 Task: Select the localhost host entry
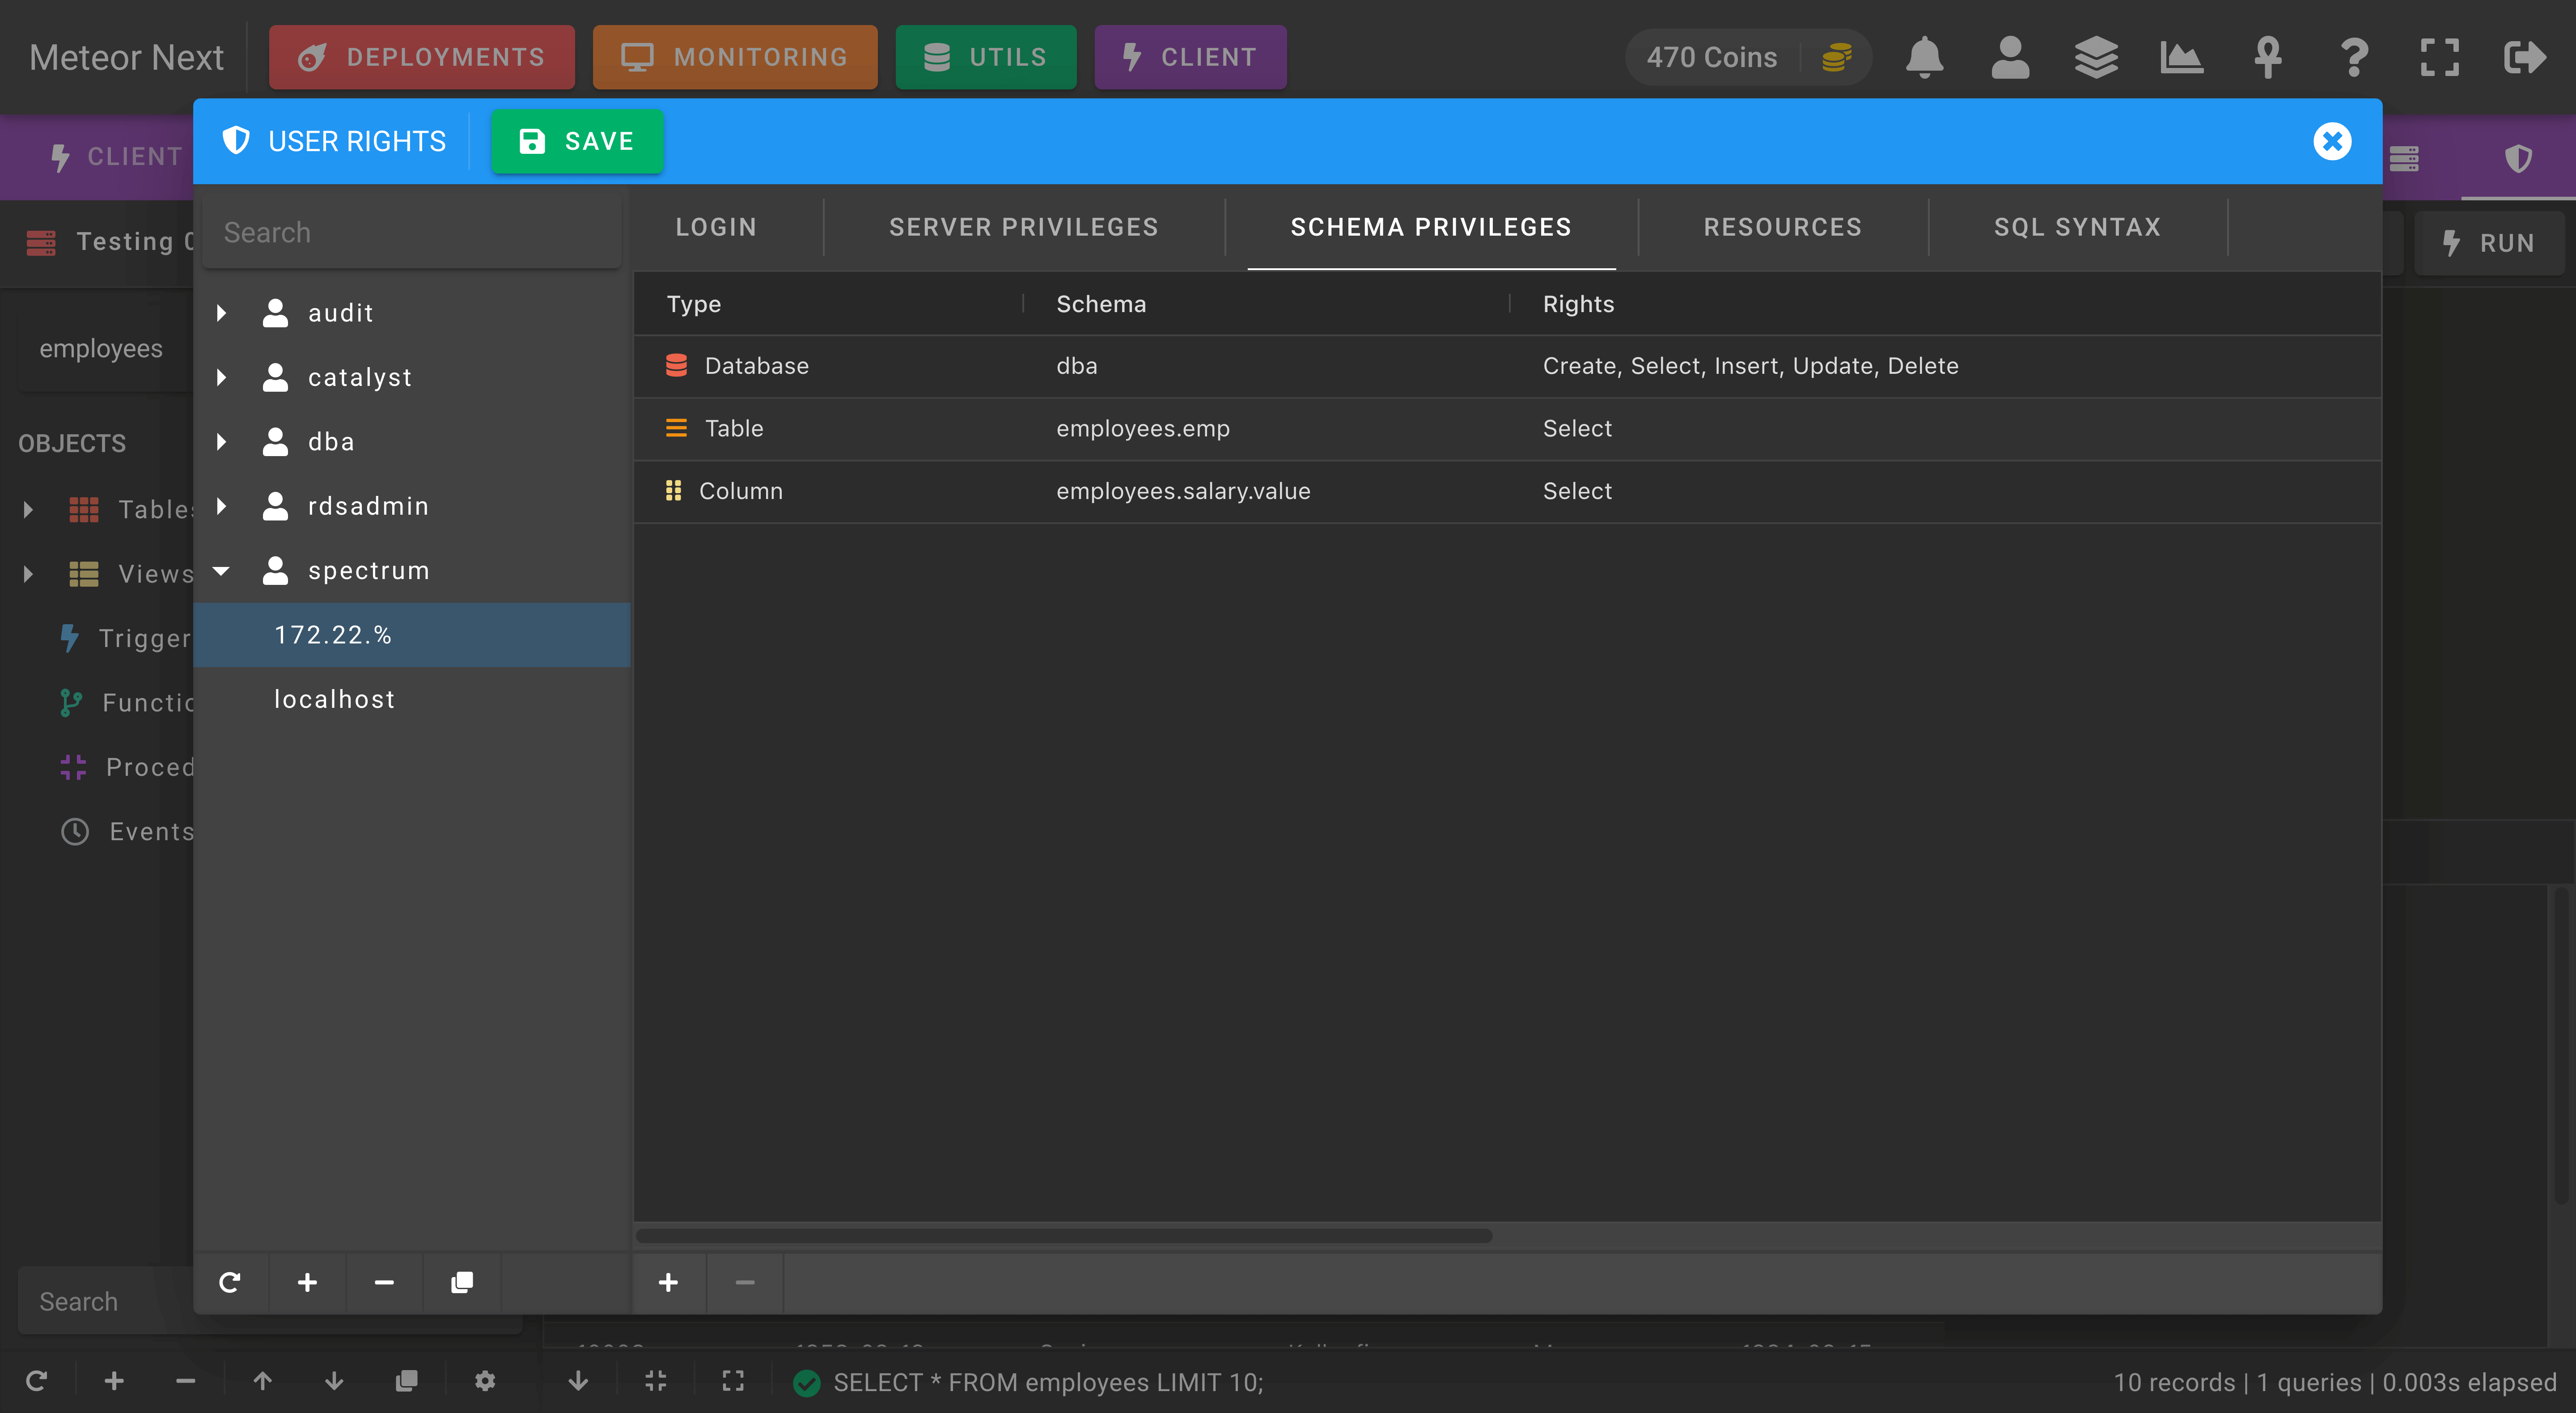(x=412, y=699)
